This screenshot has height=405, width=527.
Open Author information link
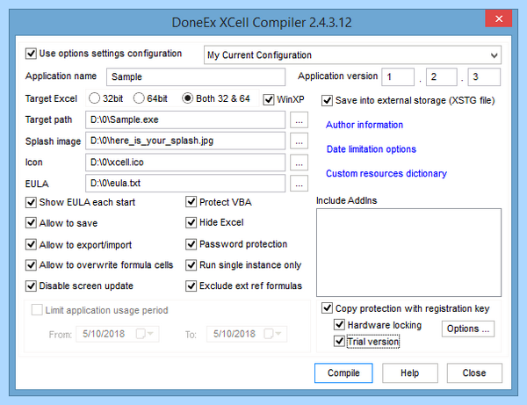365,125
